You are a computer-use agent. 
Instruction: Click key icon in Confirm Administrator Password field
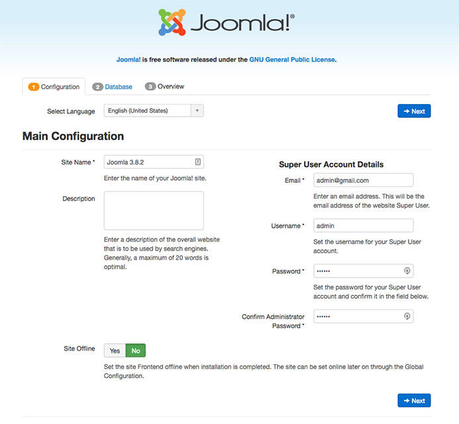[407, 317]
